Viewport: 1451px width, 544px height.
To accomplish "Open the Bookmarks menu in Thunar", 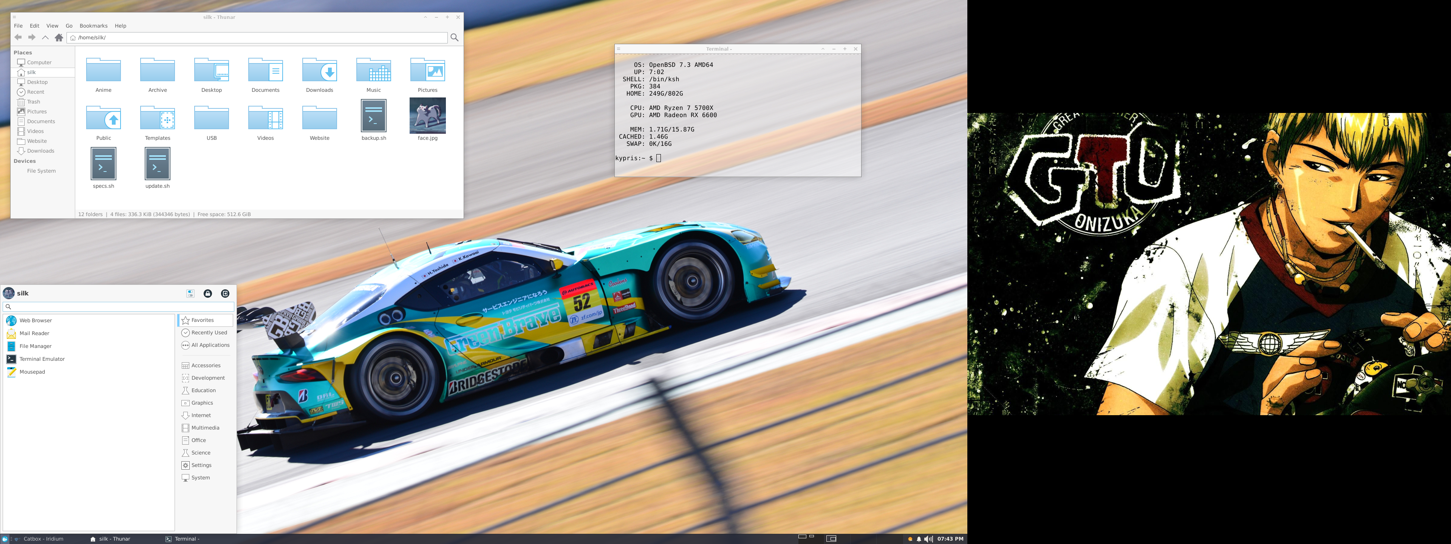I will coord(93,26).
